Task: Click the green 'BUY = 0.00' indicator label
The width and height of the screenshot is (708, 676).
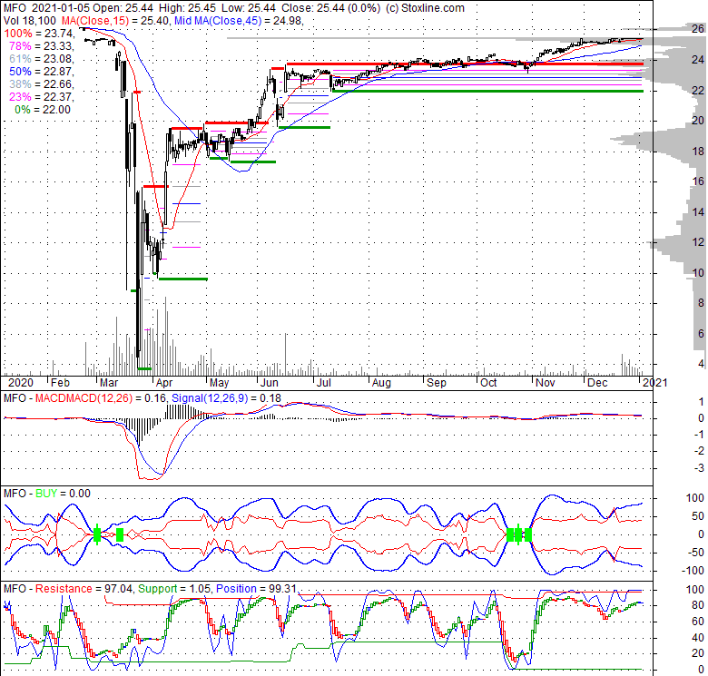Action: (x=63, y=494)
